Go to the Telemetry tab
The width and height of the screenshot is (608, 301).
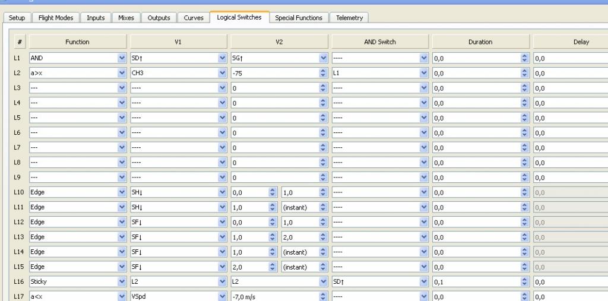[349, 18]
